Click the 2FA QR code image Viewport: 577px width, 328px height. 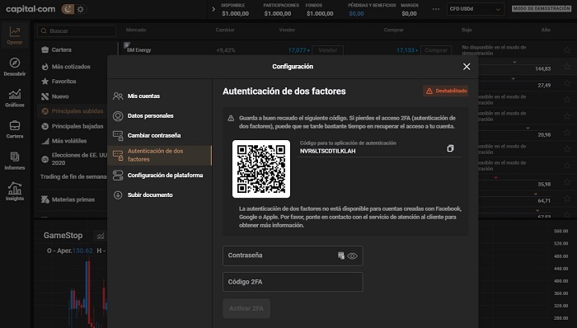tap(261, 169)
